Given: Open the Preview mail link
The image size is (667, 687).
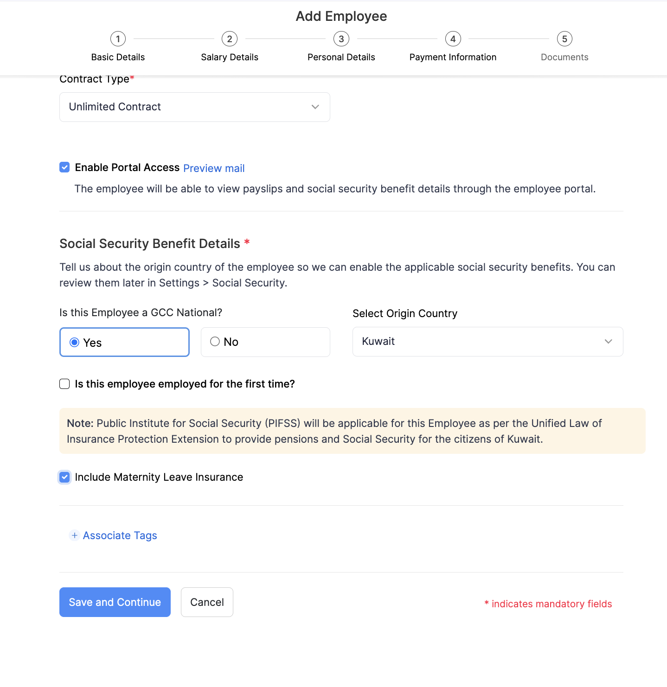Looking at the screenshot, I should point(214,168).
